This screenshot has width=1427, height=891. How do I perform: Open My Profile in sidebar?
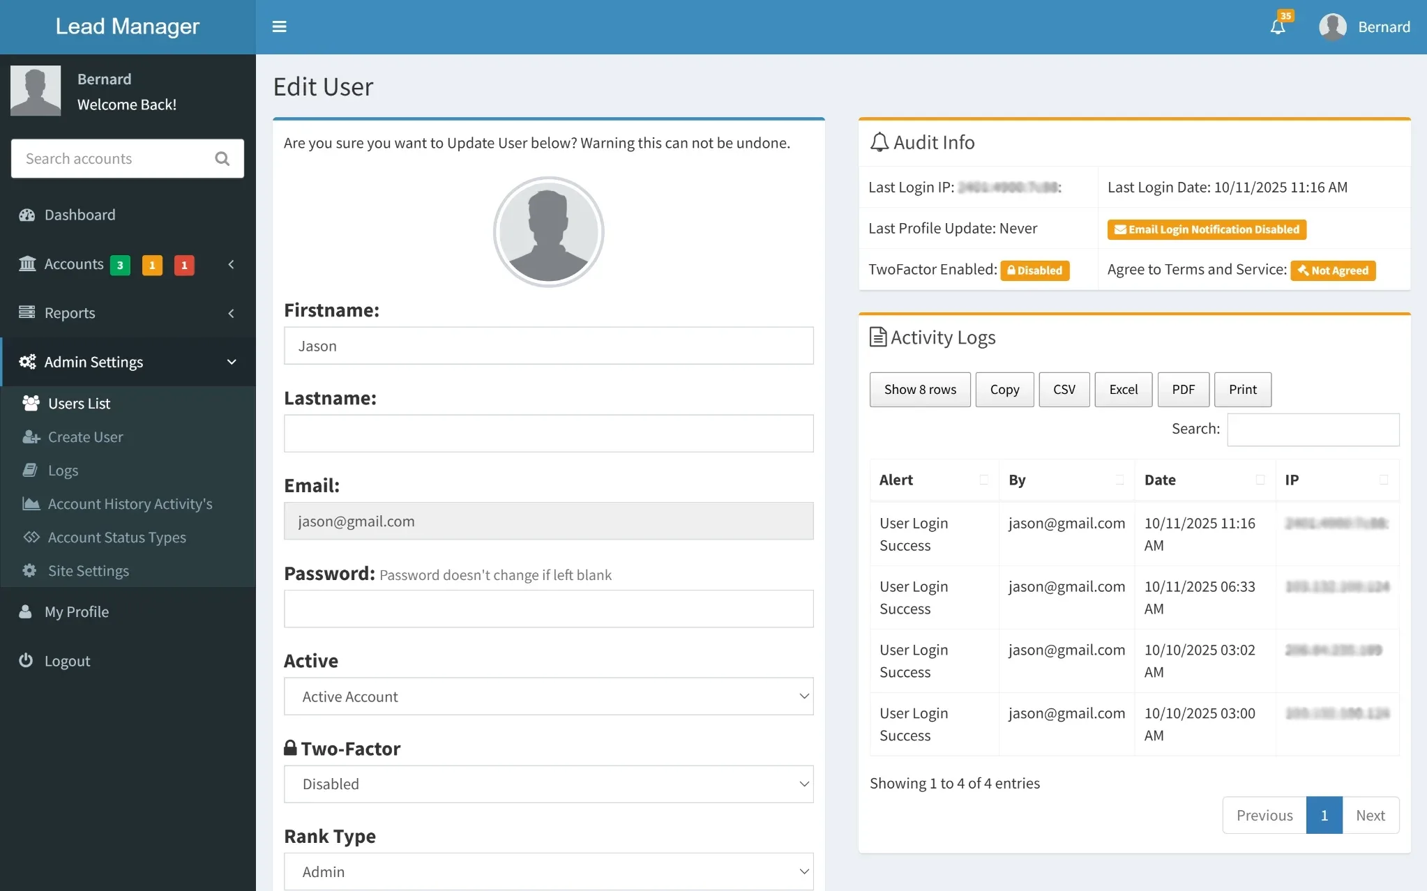(77, 611)
